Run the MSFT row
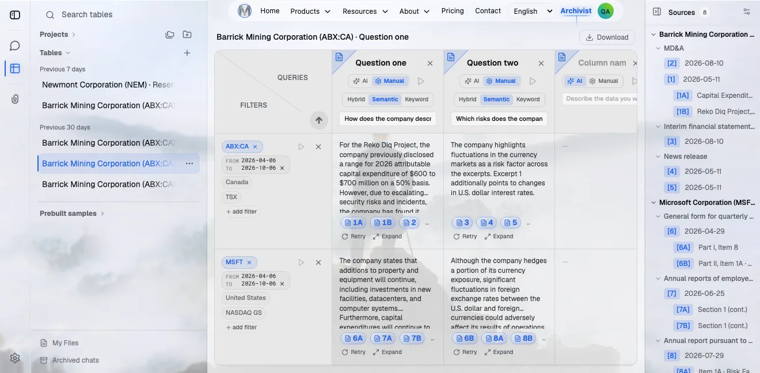Image resolution: width=760 pixels, height=373 pixels. [x=301, y=262]
